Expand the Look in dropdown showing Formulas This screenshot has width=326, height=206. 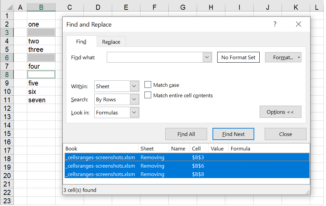click(x=134, y=112)
